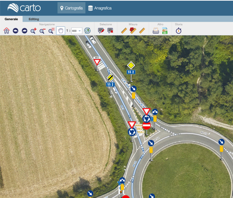233x198 pixels.
Task: Click the Selezione group label
Action: tap(106, 24)
